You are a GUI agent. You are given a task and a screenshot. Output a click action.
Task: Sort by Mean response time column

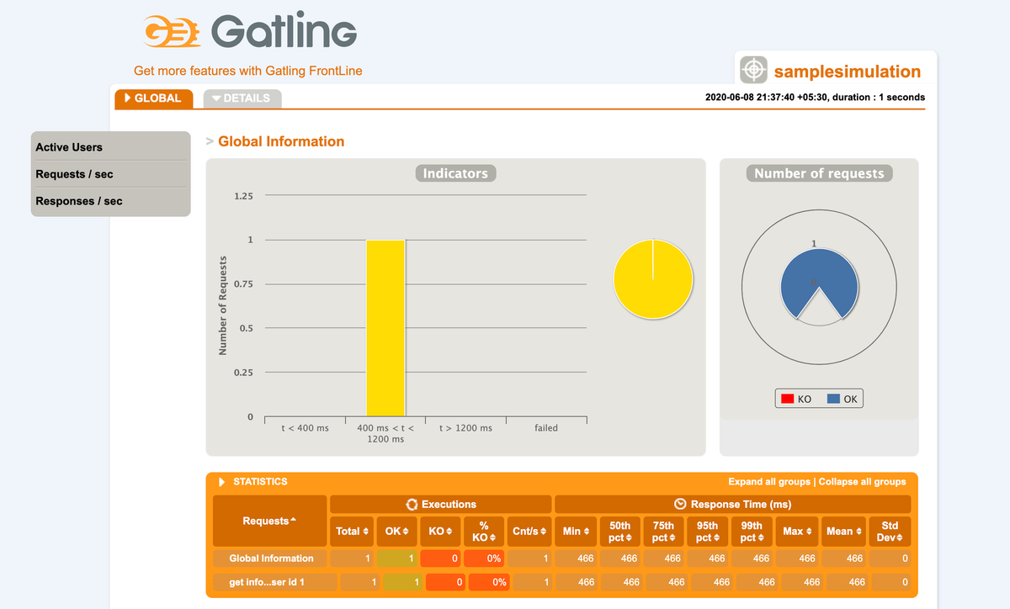(x=839, y=531)
